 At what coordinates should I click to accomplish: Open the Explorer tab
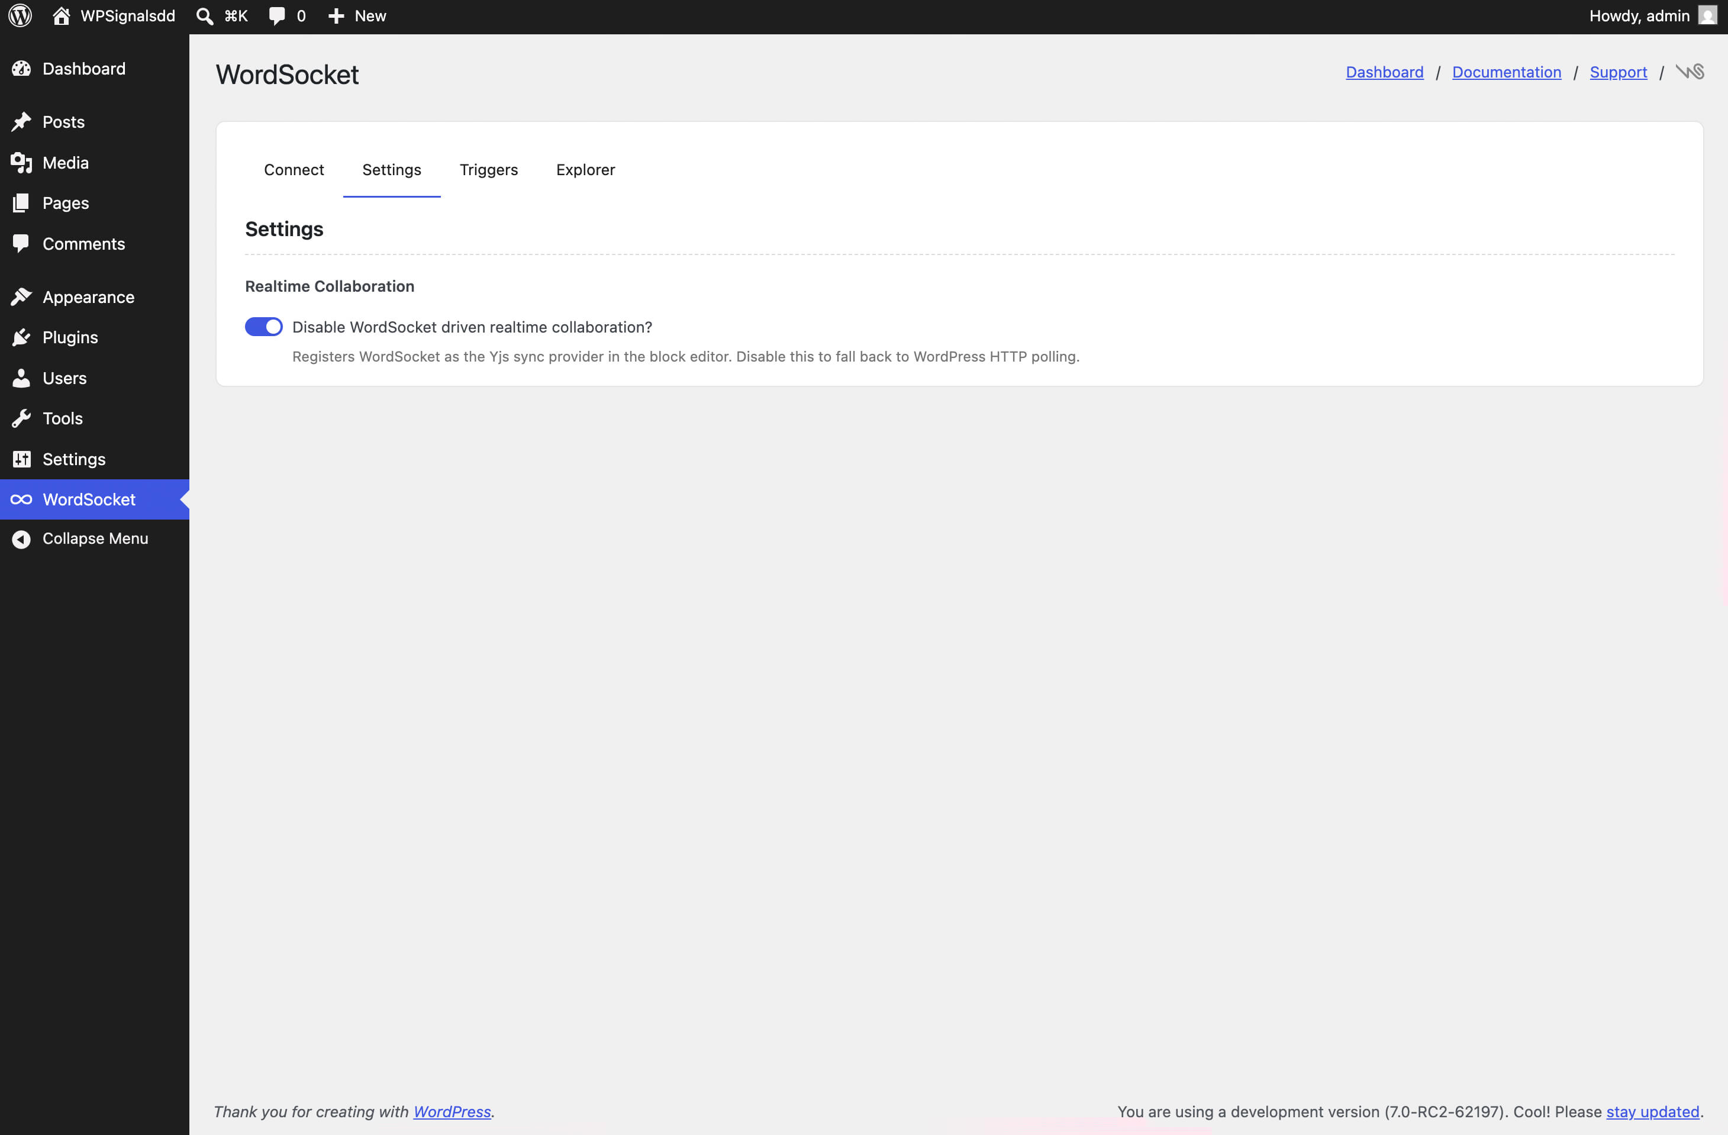[585, 169]
